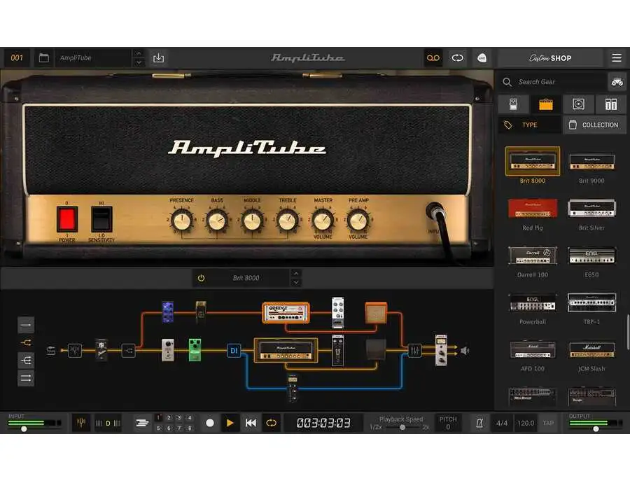
Task: Click the PRESENCE knob
Action: 181,221
